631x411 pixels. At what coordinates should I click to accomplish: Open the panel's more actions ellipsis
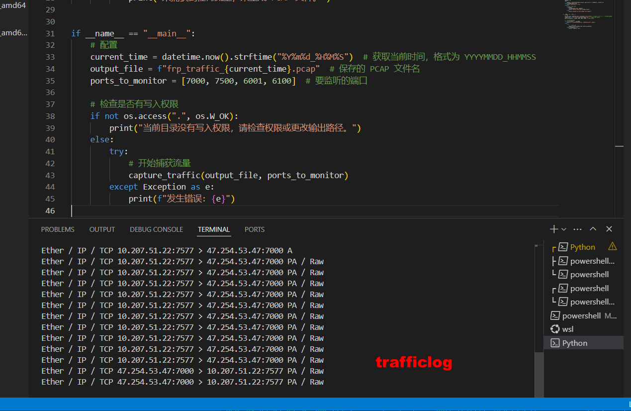tap(577, 229)
